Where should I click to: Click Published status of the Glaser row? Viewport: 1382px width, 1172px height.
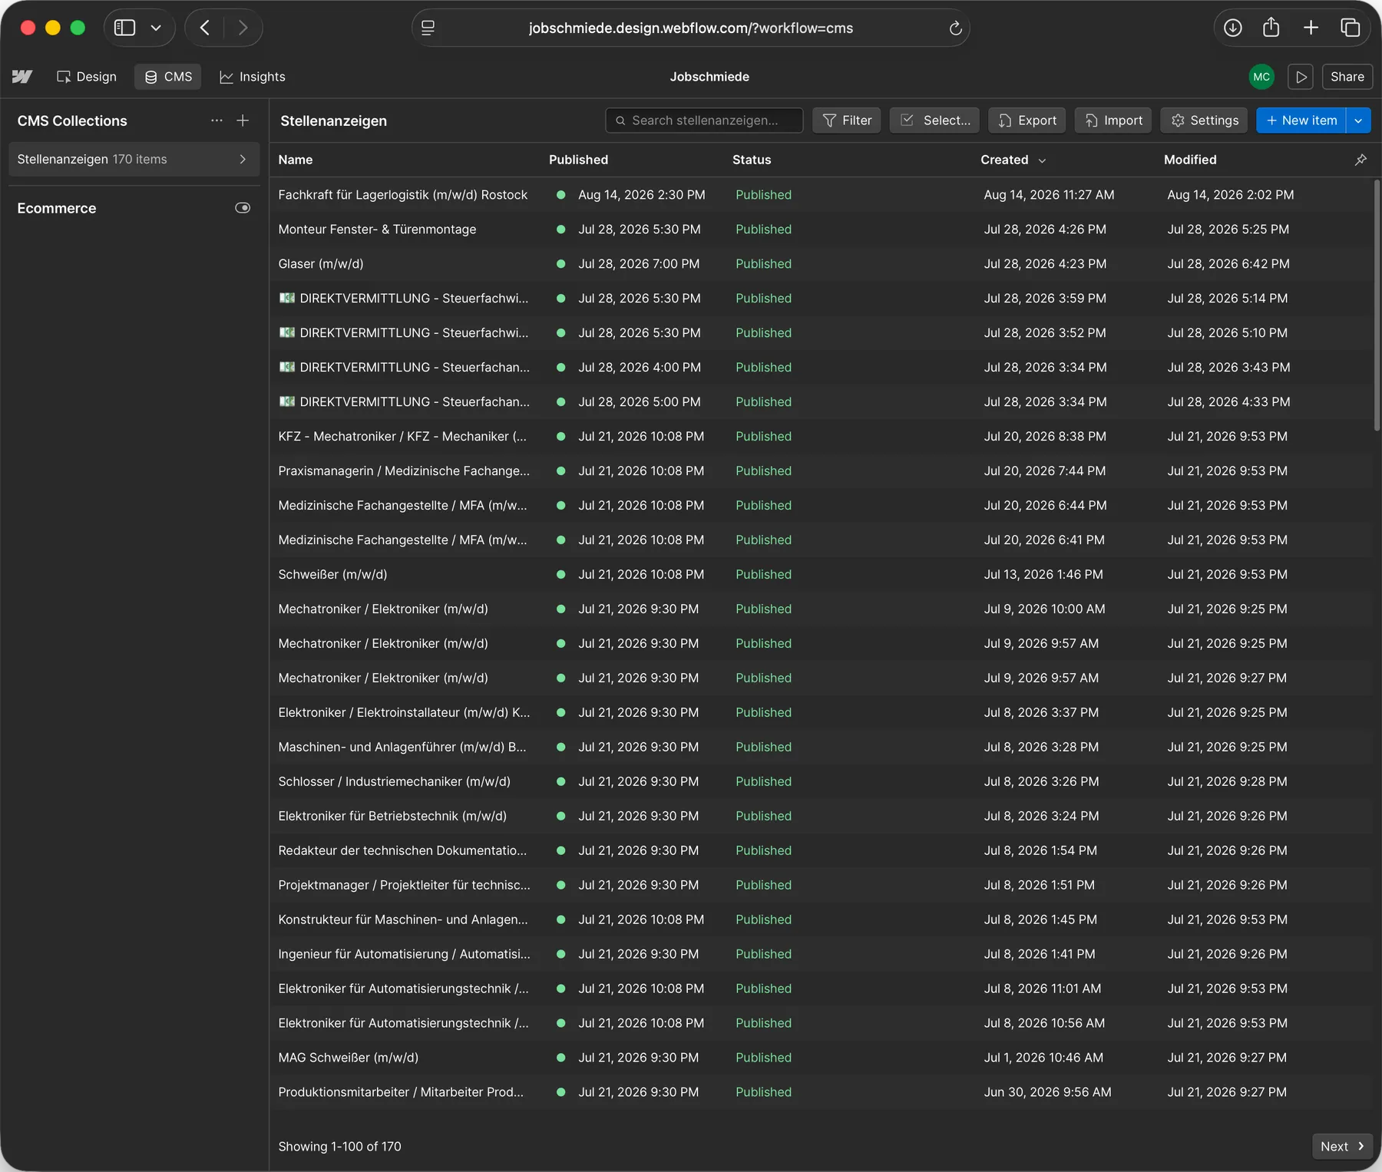pyautogui.click(x=763, y=264)
